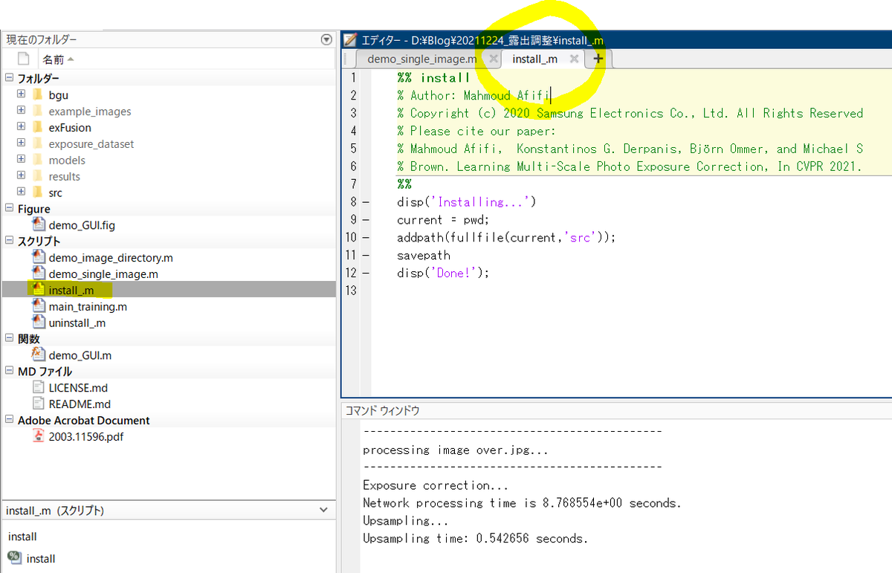This screenshot has width=892, height=573.
Task: Collapse the Figure group
Action: (9, 209)
